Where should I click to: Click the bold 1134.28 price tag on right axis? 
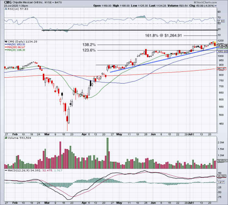222,45
